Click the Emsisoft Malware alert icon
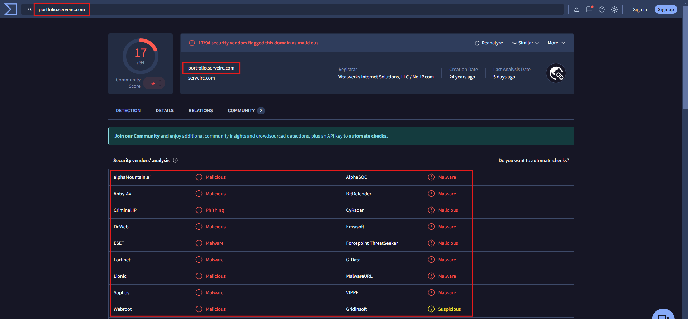The height and width of the screenshot is (319, 688). click(431, 227)
